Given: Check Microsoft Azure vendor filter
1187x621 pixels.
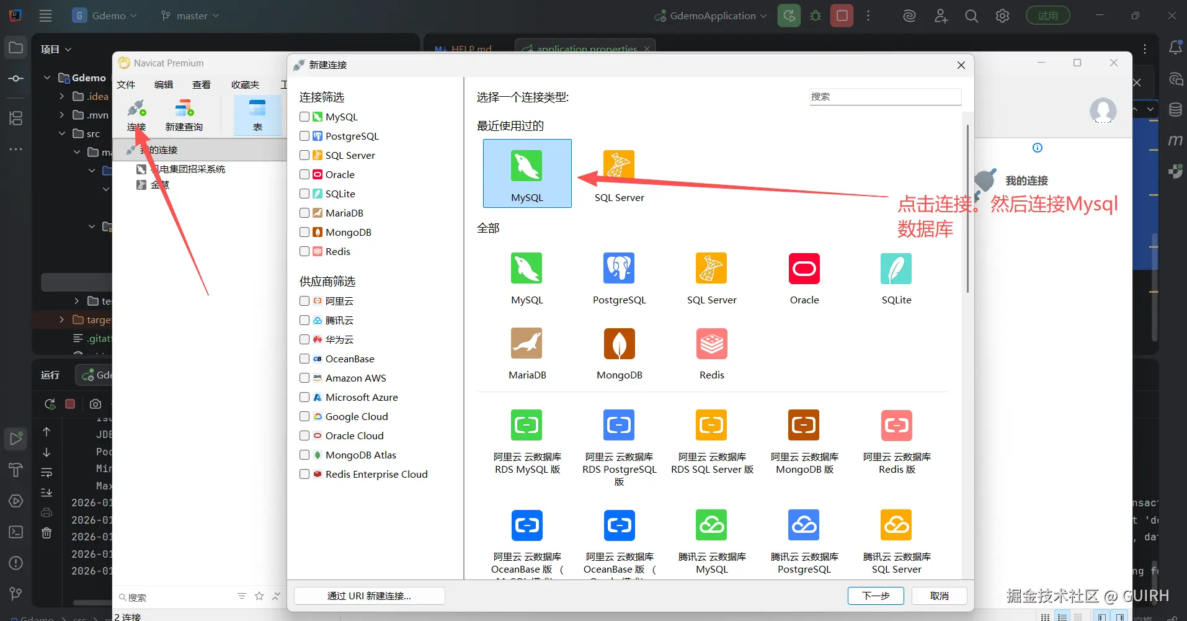Looking at the screenshot, I should pyautogui.click(x=305, y=397).
